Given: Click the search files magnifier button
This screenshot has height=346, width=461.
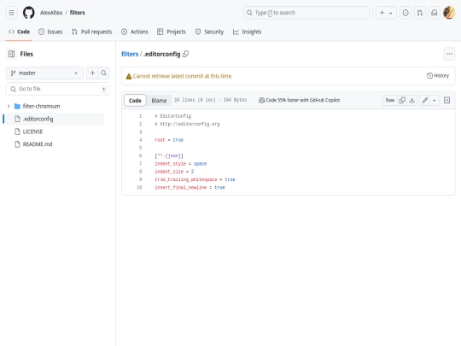Looking at the screenshot, I should (103, 73).
